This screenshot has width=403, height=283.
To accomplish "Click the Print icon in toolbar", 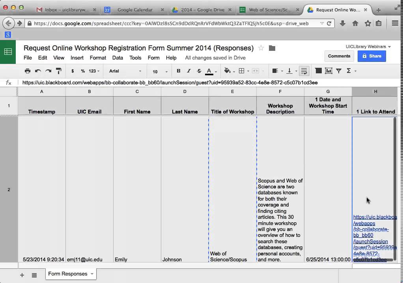I will pos(28,71).
